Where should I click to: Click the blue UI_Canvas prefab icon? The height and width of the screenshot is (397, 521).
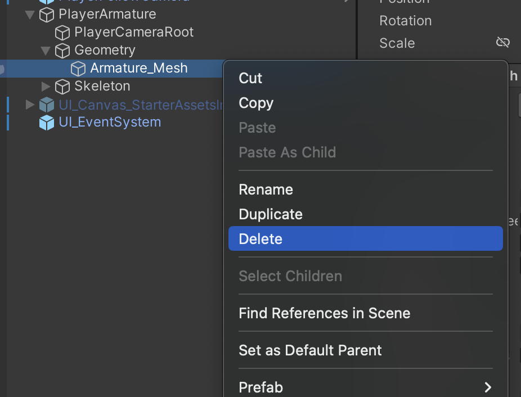47,105
